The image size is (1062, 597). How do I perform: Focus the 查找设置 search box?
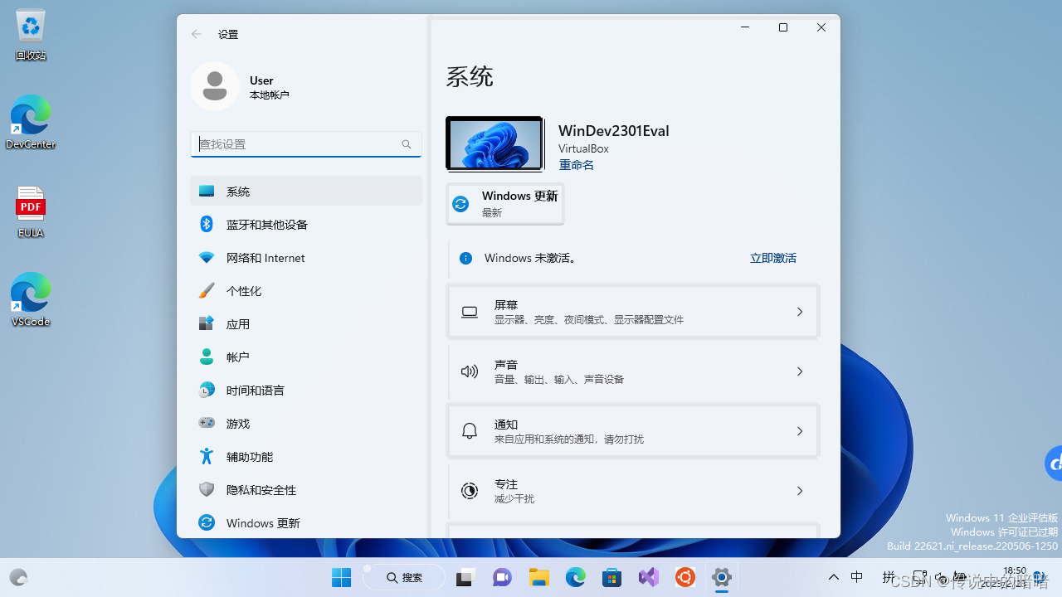point(306,143)
